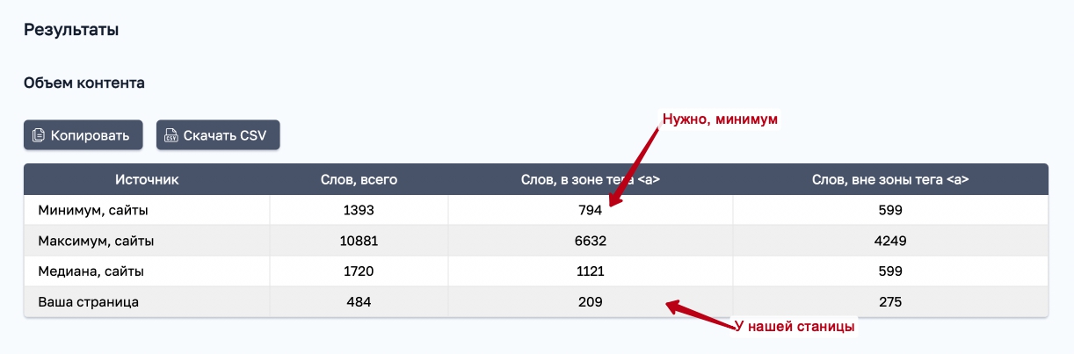1074x354 pixels.
Task: Click the Результаты heading
Action: coord(71,30)
